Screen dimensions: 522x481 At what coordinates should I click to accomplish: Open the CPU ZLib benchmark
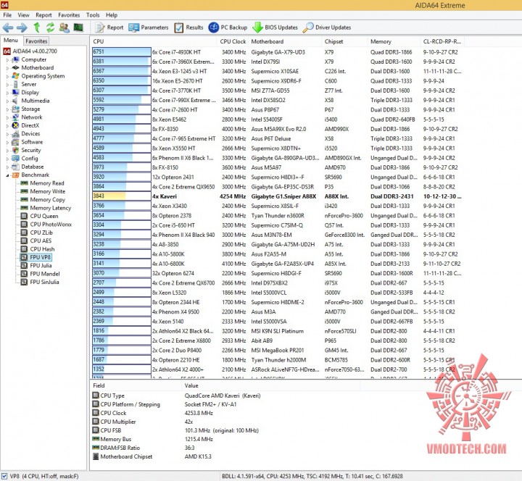pyautogui.click(x=41, y=233)
